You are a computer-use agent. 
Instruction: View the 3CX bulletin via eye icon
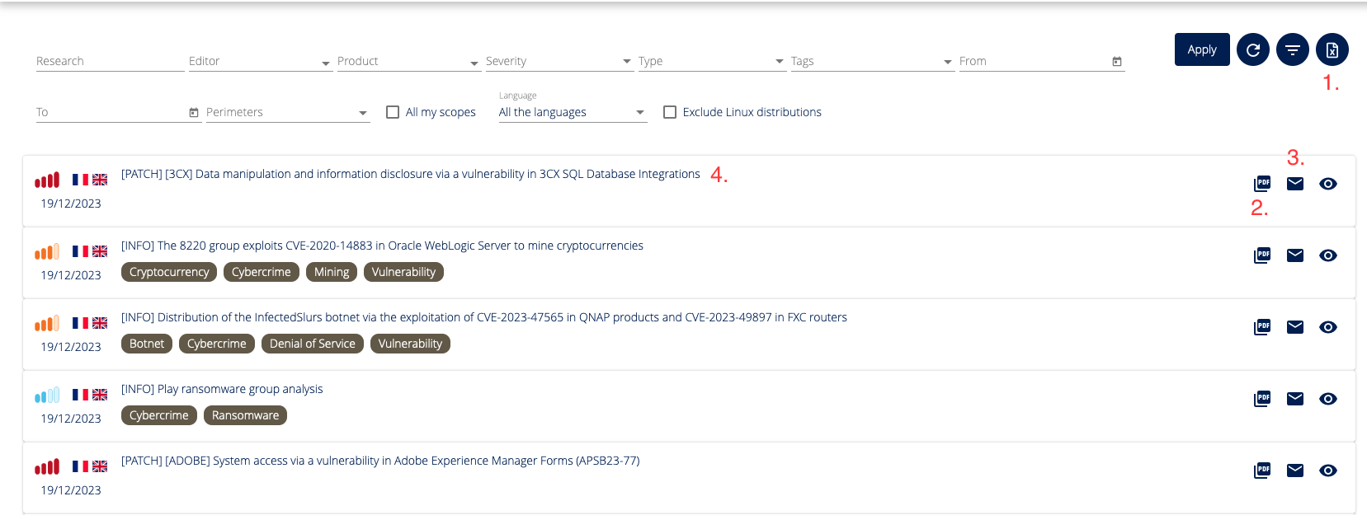1328,184
